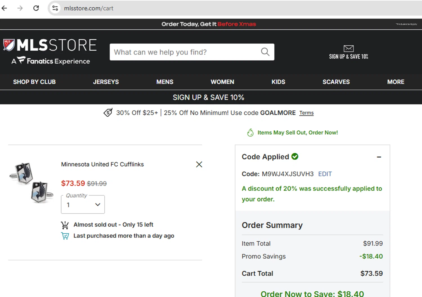The width and height of the screenshot is (422, 297).
Task: Remove cufflinks from cart with X
Action: tap(199, 164)
